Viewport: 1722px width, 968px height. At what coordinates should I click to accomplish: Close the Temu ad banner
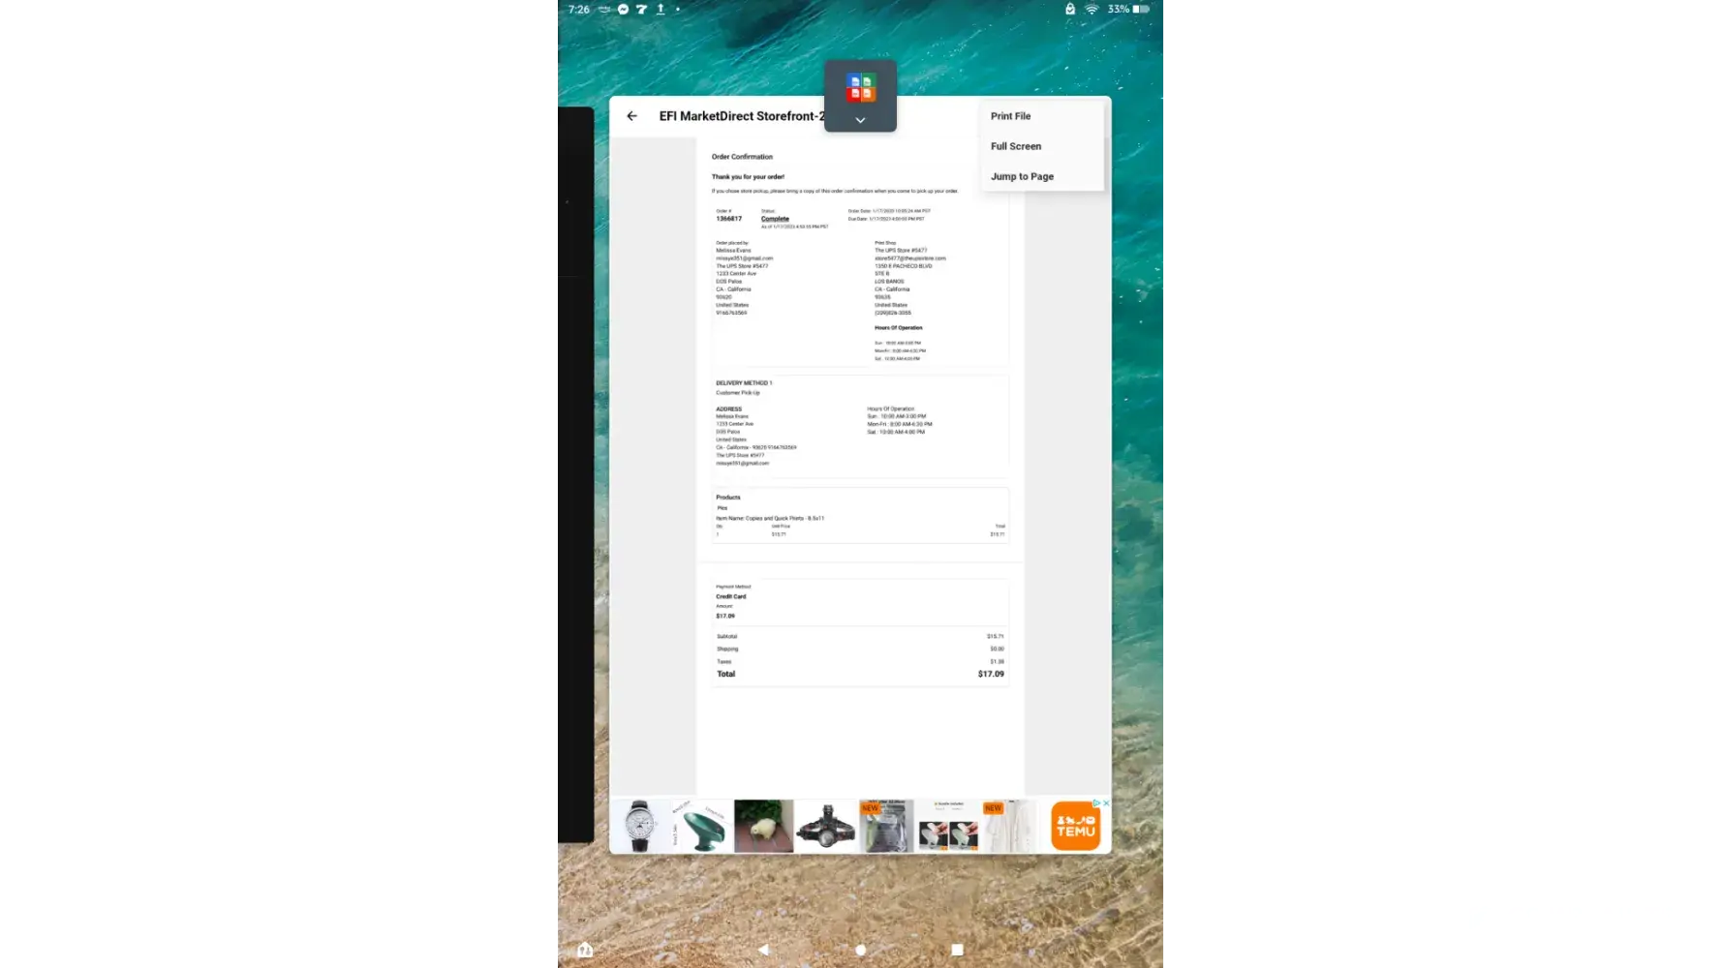pos(1106,803)
